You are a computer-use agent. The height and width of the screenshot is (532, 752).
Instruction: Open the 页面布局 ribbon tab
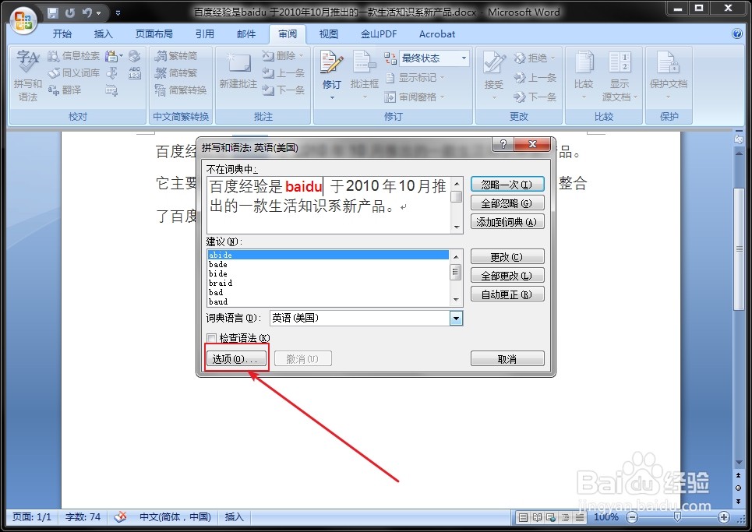[x=154, y=34]
